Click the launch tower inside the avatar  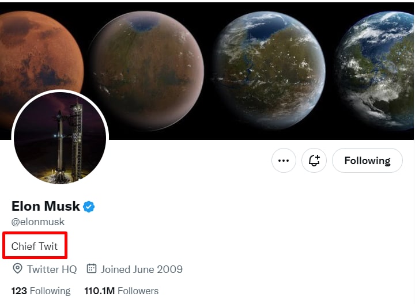click(76, 140)
